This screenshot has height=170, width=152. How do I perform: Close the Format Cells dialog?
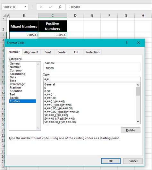139,43
